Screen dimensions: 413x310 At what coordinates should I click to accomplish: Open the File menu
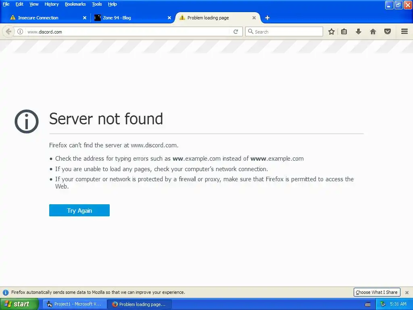(6, 4)
